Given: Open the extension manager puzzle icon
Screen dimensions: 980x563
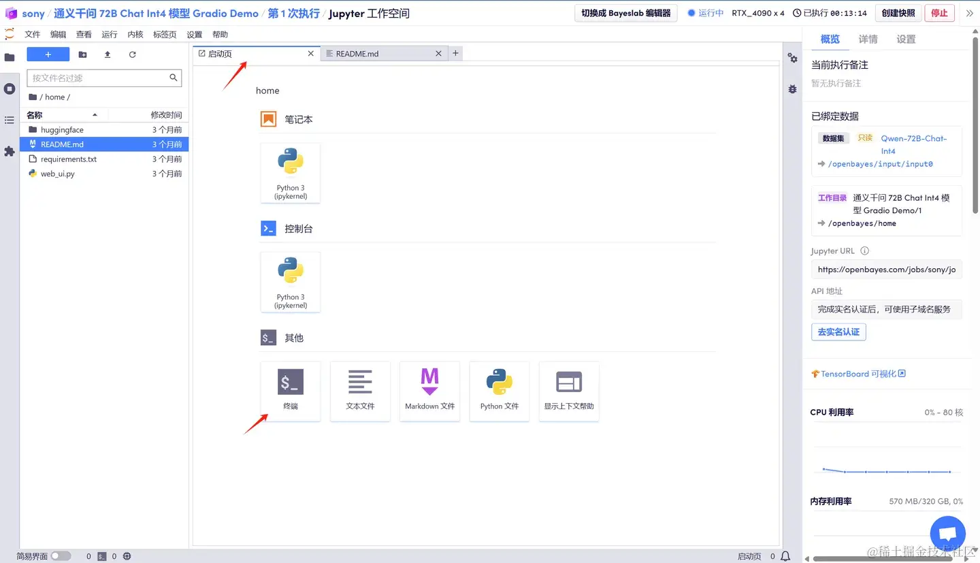Looking at the screenshot, I should tap(10, 151).
